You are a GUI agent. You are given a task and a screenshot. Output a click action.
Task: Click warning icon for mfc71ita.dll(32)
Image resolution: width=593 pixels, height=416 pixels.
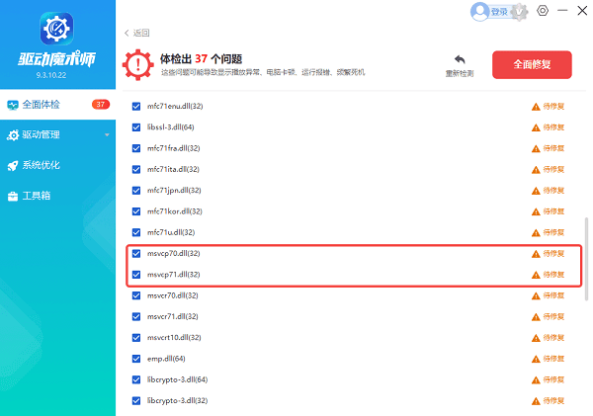(x=536, y=170)
